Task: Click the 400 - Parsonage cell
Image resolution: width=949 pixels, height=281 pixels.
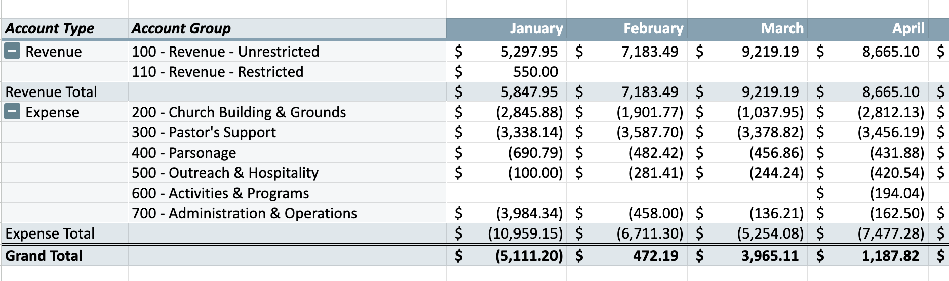Action: click(184, 153)
